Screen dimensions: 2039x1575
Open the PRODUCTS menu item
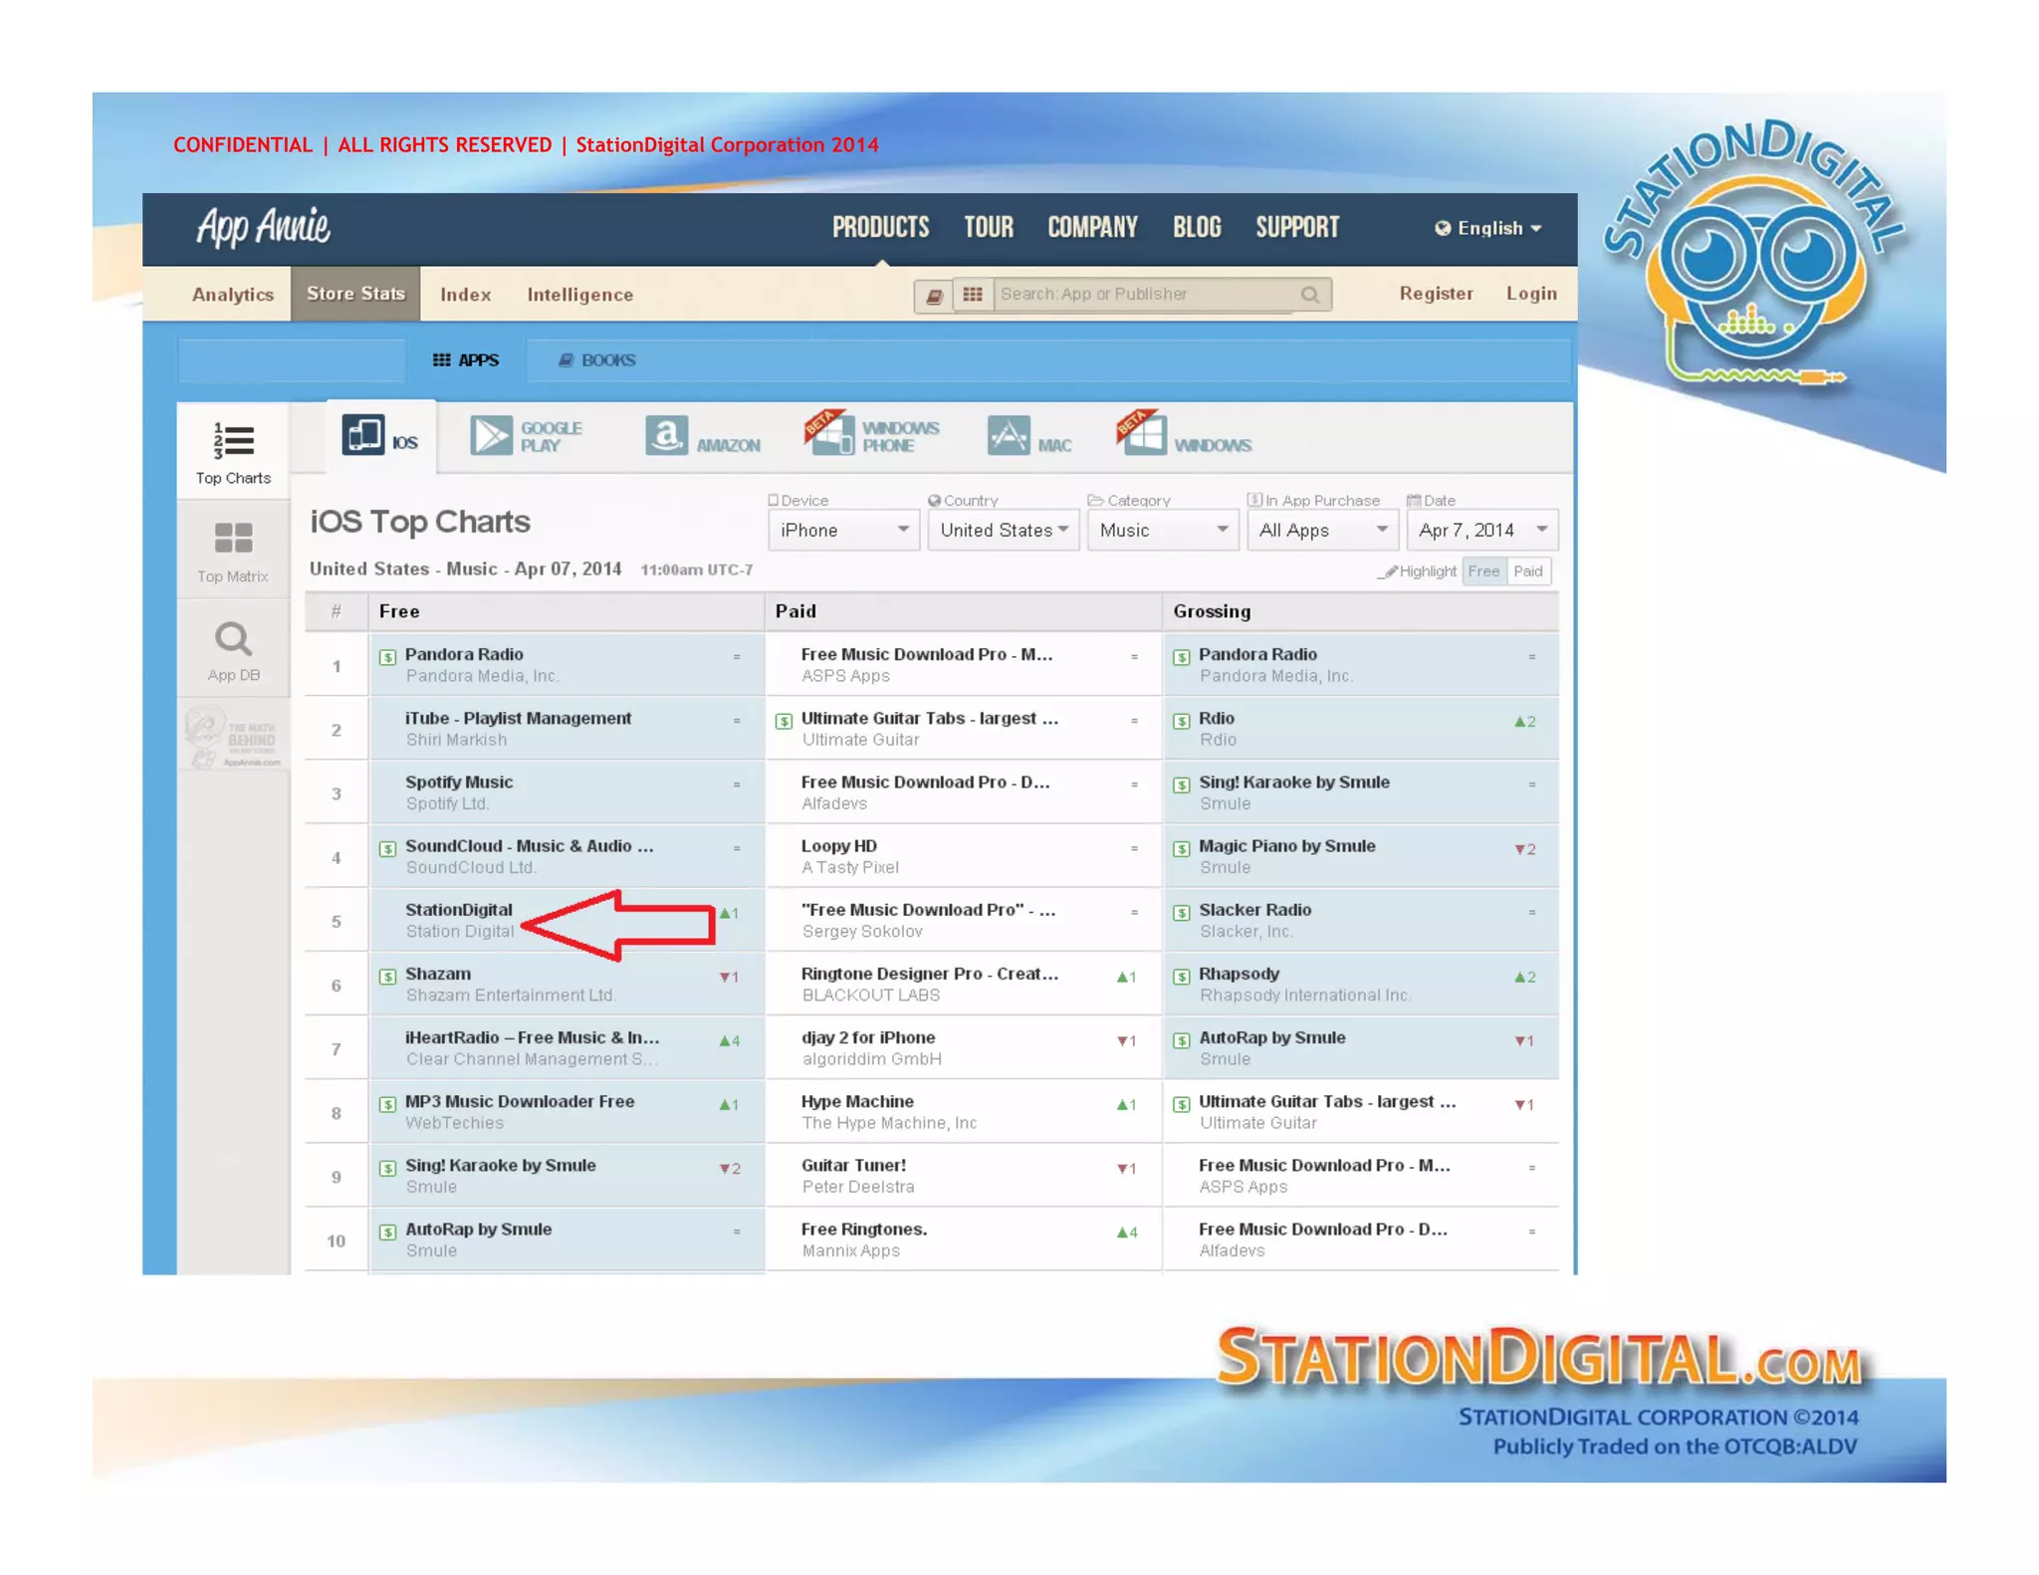(x=880, y=228)
